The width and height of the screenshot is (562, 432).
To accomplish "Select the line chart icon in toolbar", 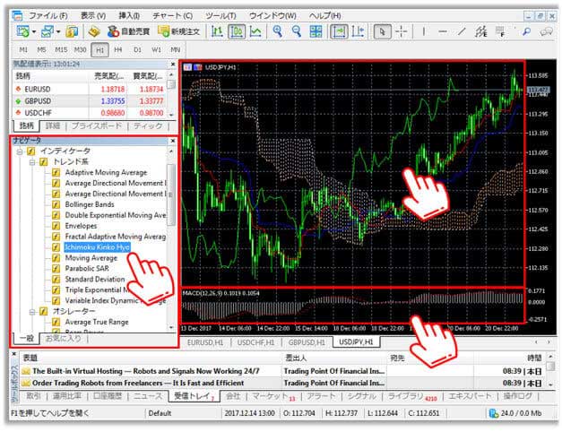I will (256, 31).
